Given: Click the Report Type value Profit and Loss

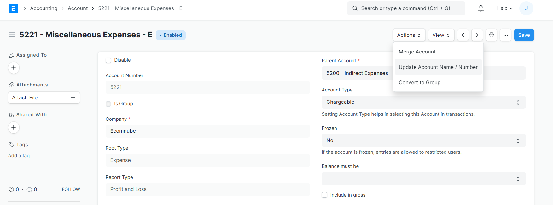Looking at the screenshot, I should (208, 189).
